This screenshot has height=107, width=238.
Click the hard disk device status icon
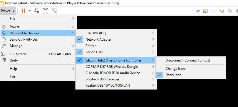205,11
